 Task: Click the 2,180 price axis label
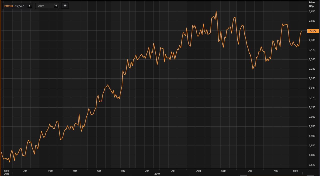(x=312, y=98)
